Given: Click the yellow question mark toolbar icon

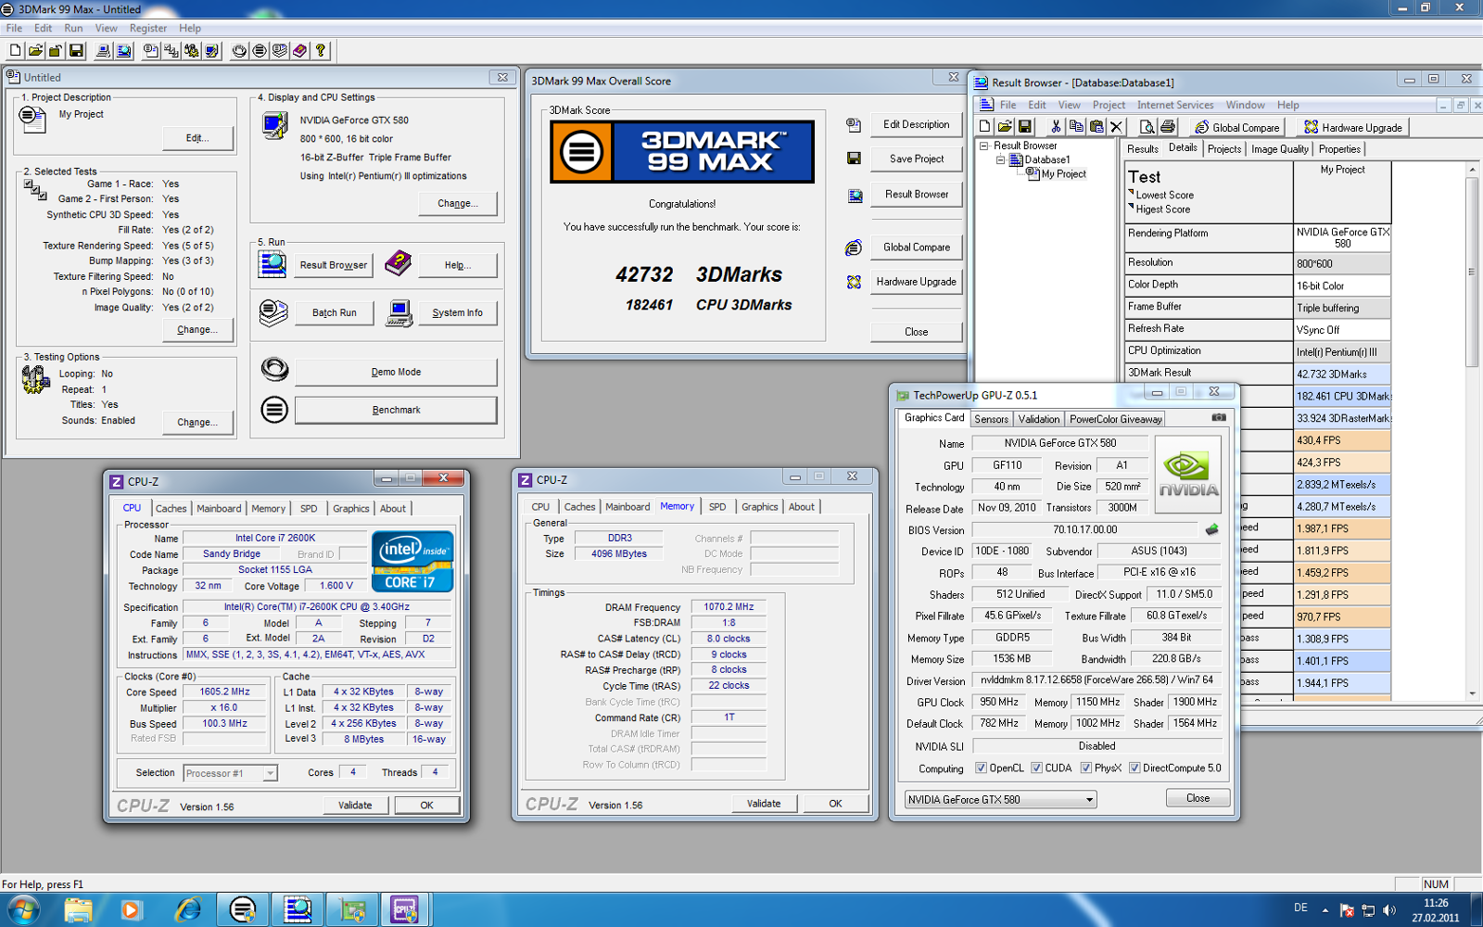Looking at the screenshot, I should pos(321,51).
